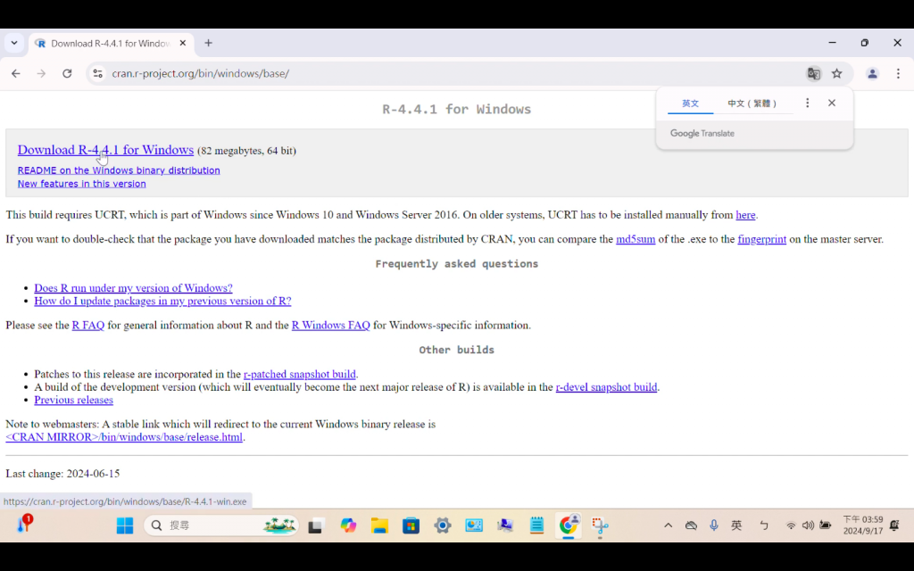
Task: Bookmark this page with the star icon
Action: point(837,73)
